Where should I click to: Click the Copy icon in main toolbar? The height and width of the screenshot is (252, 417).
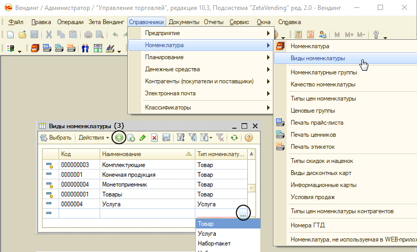tap(61, 35)
